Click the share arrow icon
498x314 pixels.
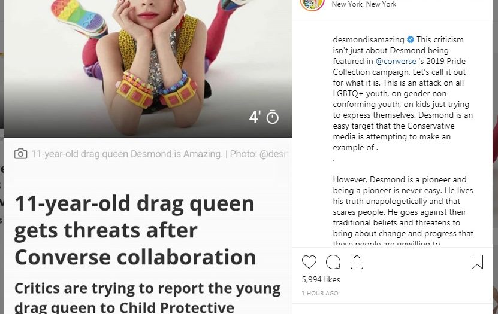click(x=357, y=262)
